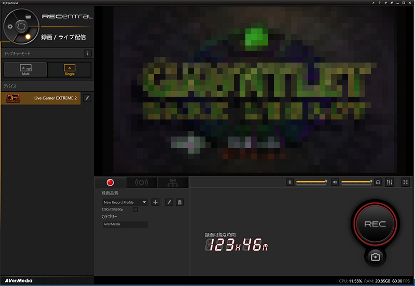The image size is (415, 286).
Task: Add a new recording profile
Action: 155,202
